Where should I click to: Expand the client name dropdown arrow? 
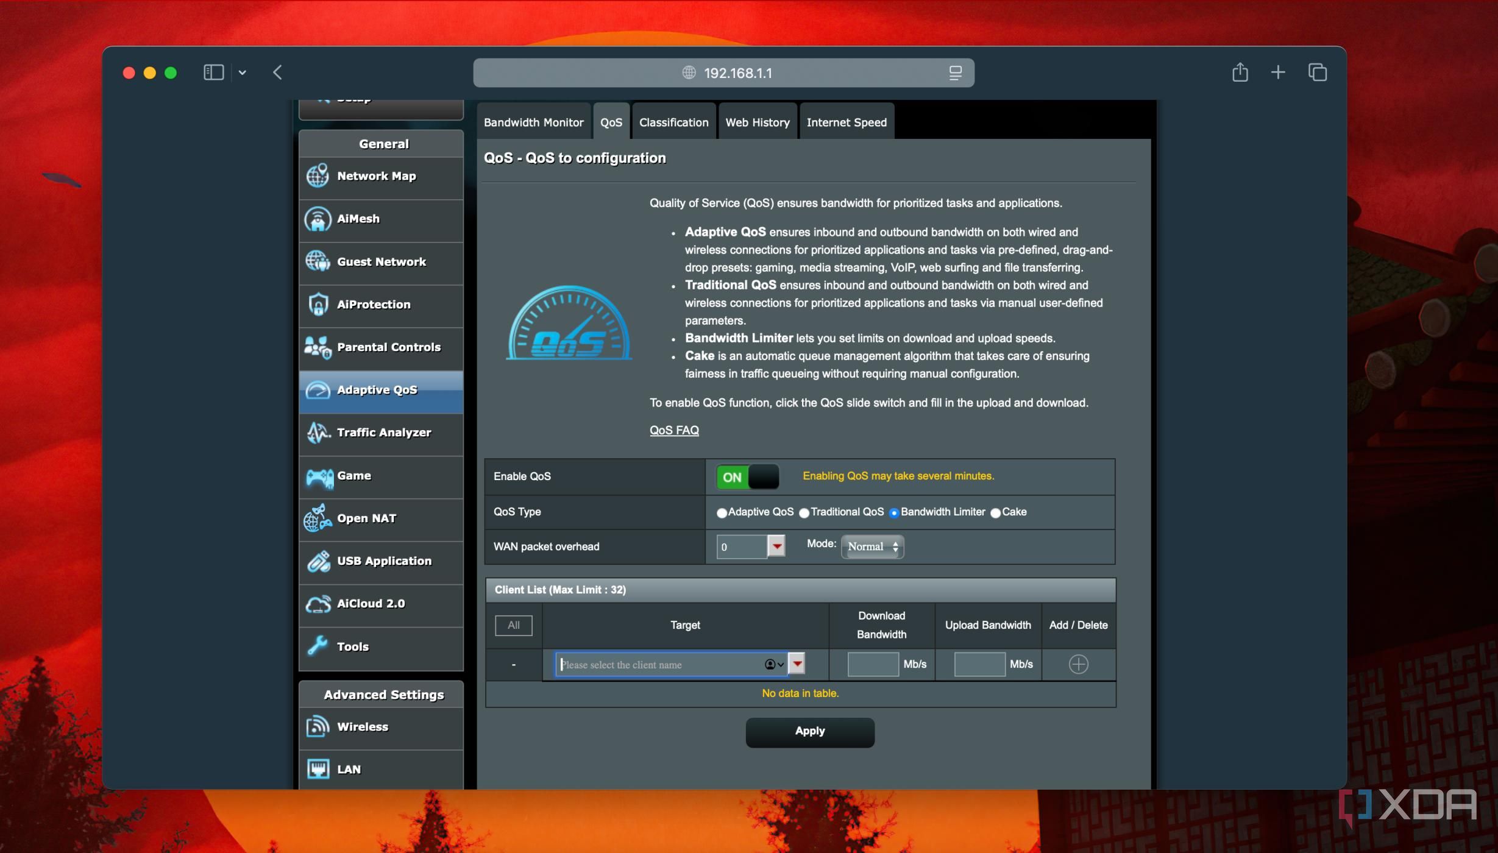[x=797, y=664]
